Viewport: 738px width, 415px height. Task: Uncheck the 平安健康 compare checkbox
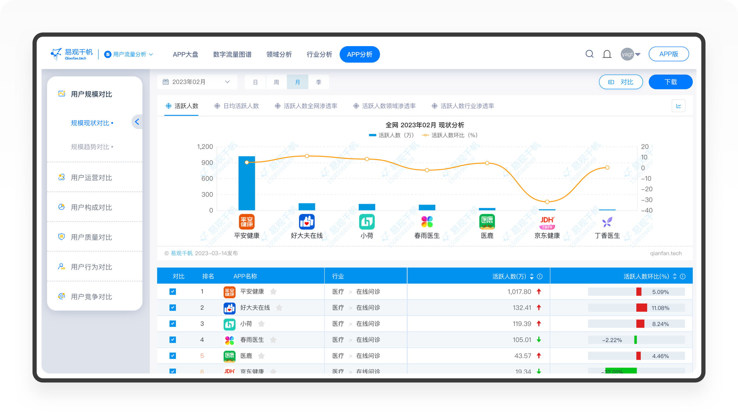tap(173, 292)
